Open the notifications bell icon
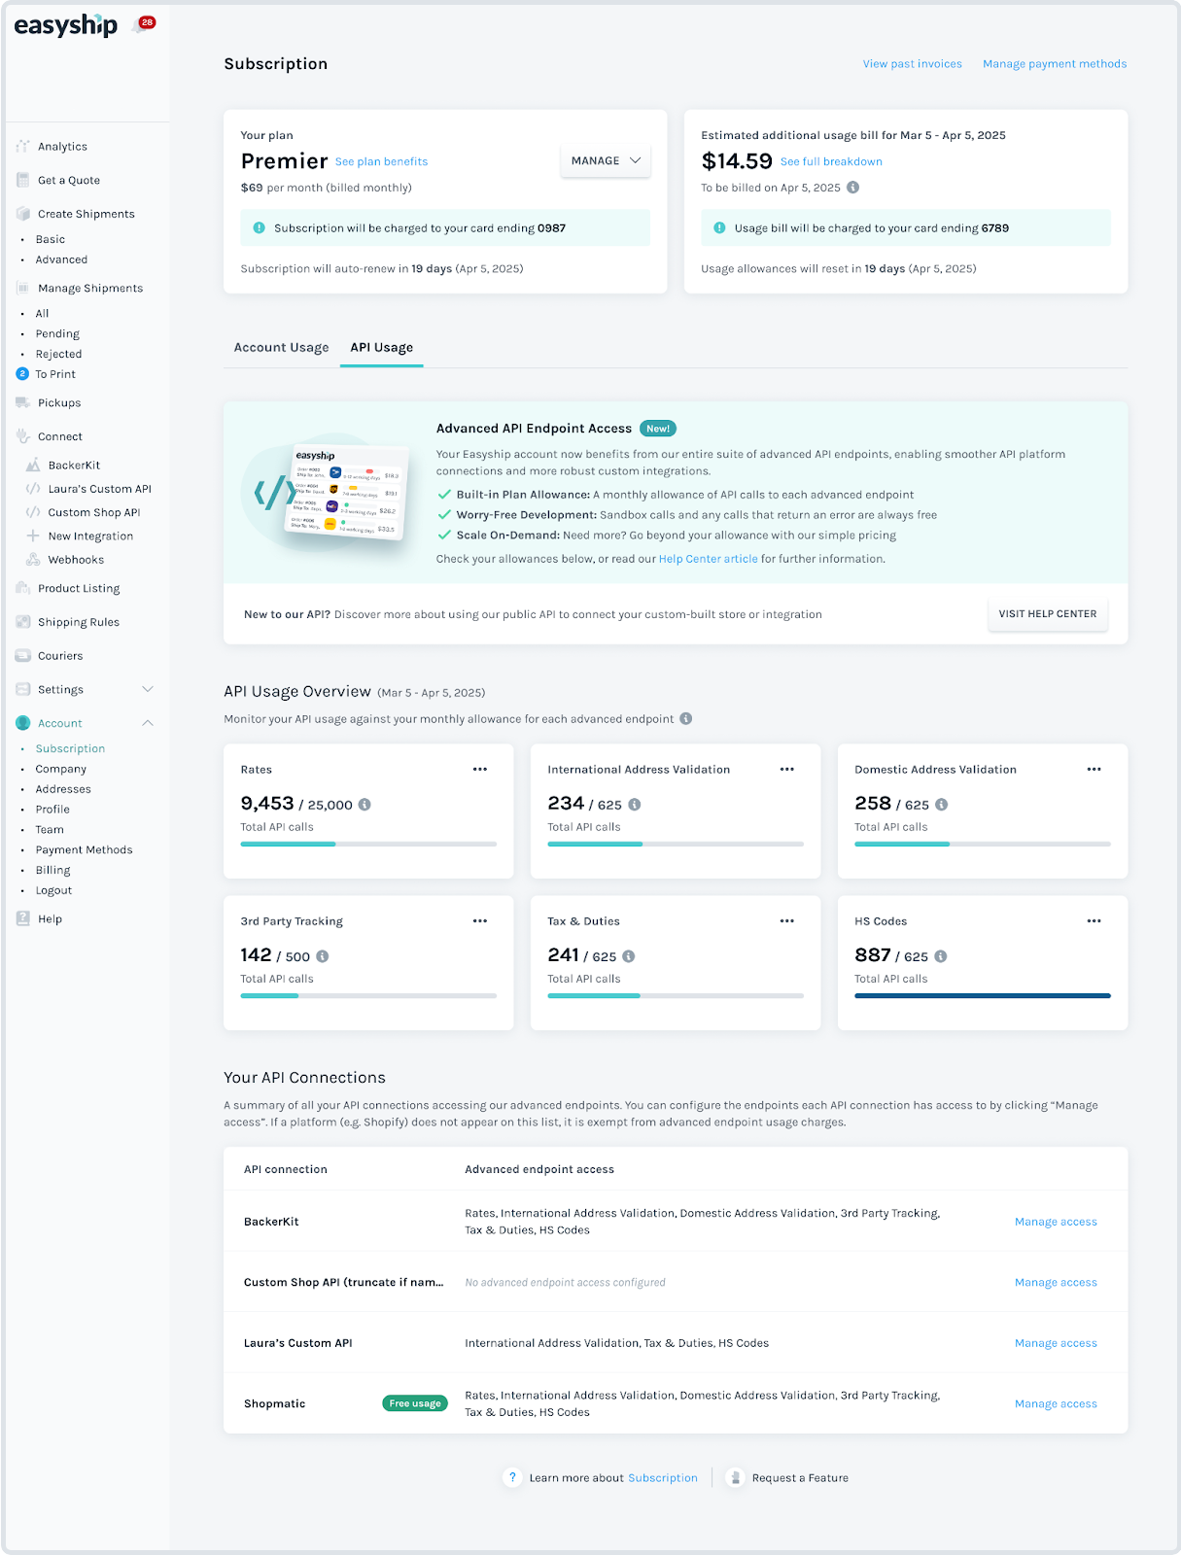 [143, 25]
